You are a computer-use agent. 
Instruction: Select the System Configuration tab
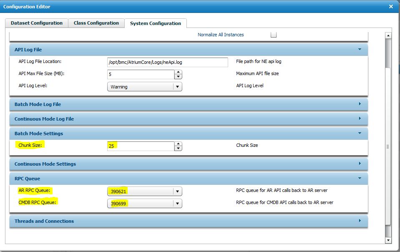point(155,24)
